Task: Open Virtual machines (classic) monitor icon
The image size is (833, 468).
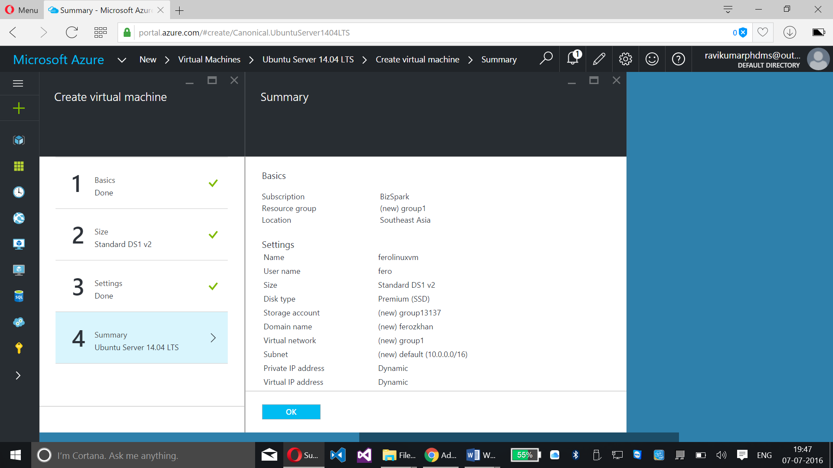Action: pyautogui.click(x=19, y=244)
